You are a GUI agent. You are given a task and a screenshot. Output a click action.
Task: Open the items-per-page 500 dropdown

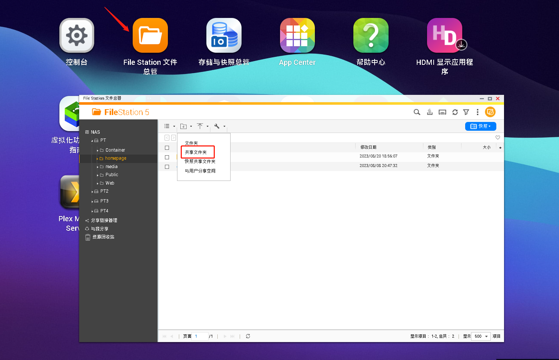481,336
